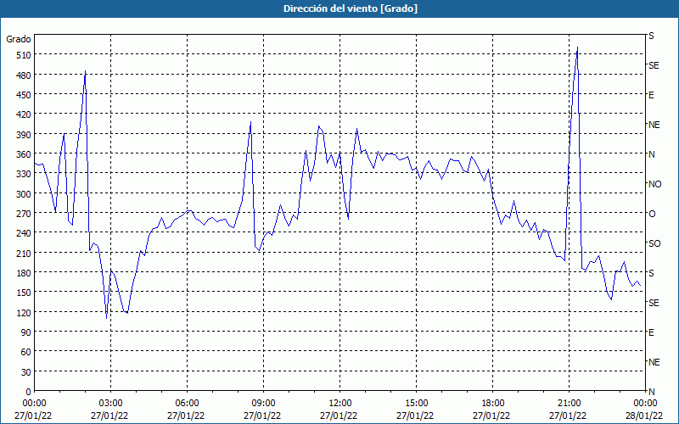Select the 330 degree axis label
The image size is (679, 424).
24,174
